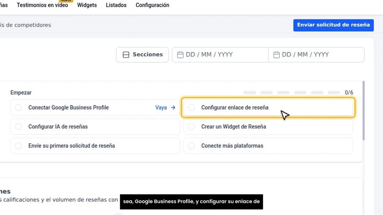Select Crear un Widget de Reseña text

(x=234, y=127)
